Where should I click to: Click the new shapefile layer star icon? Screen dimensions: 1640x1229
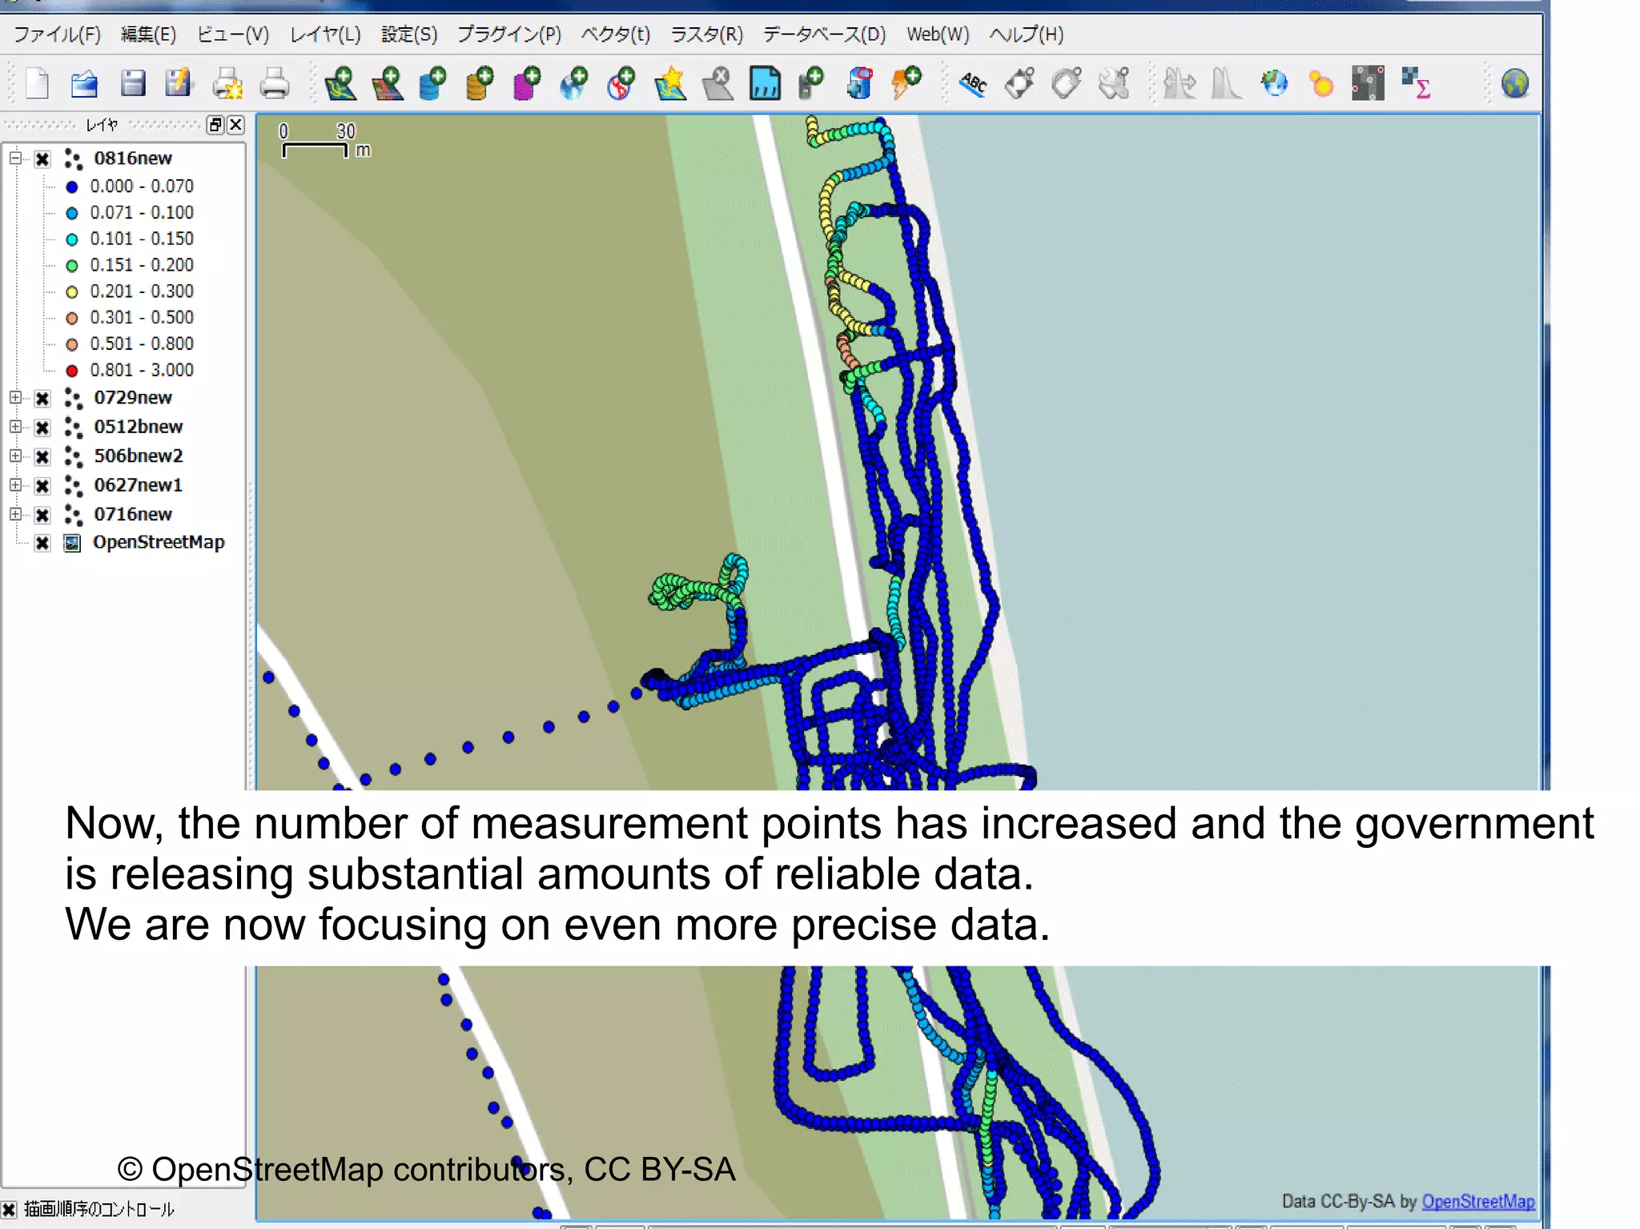point(670,83)
